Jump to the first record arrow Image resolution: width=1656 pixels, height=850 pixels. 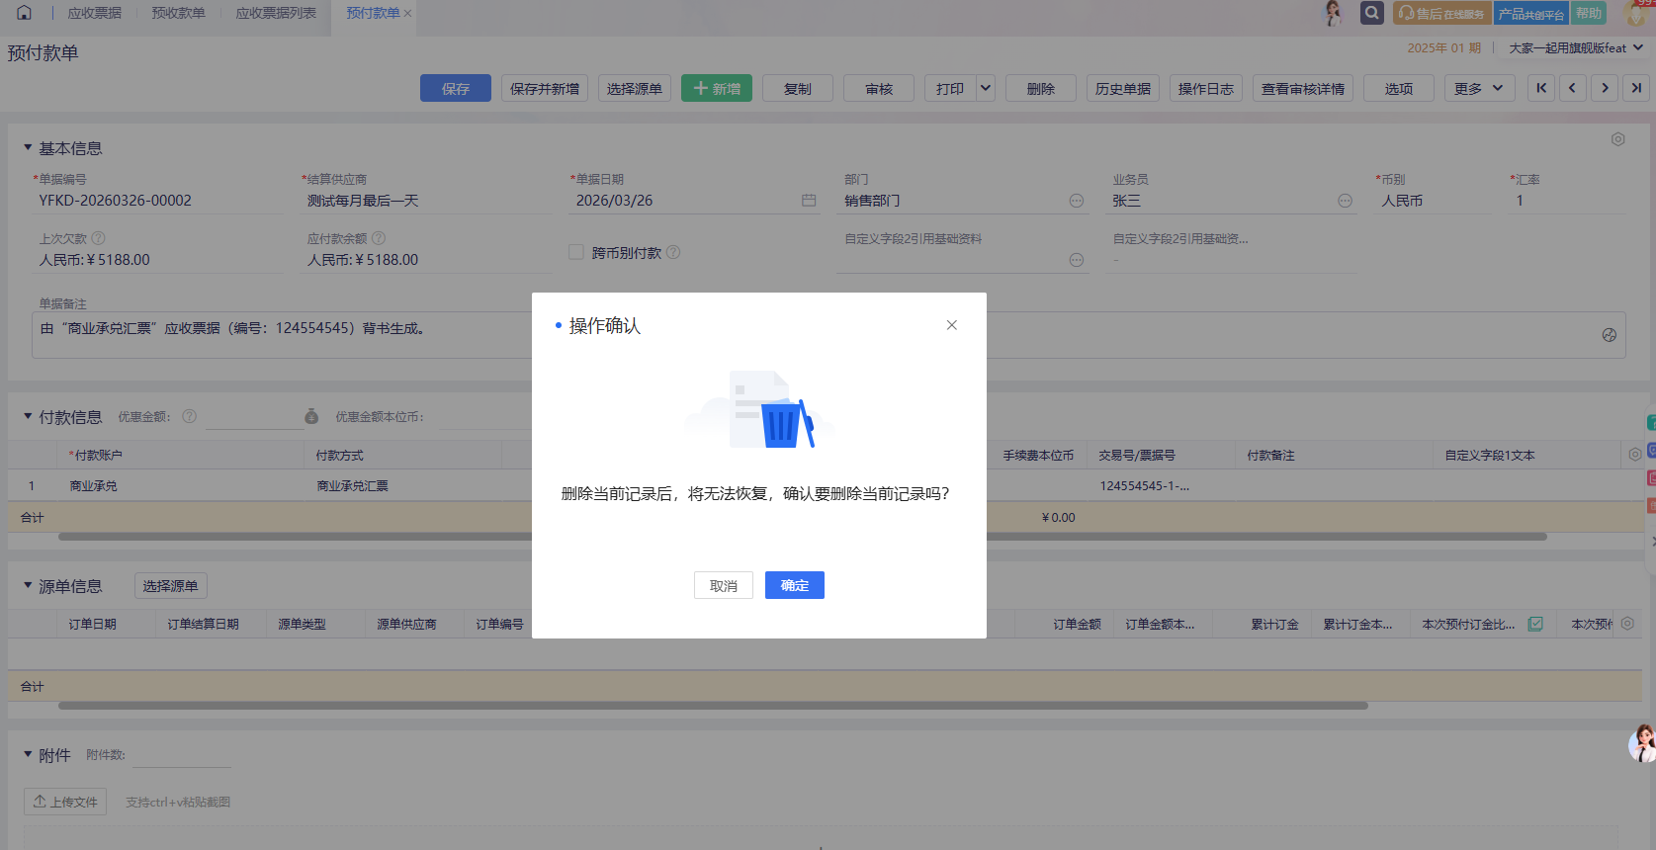pos(1541,88)
